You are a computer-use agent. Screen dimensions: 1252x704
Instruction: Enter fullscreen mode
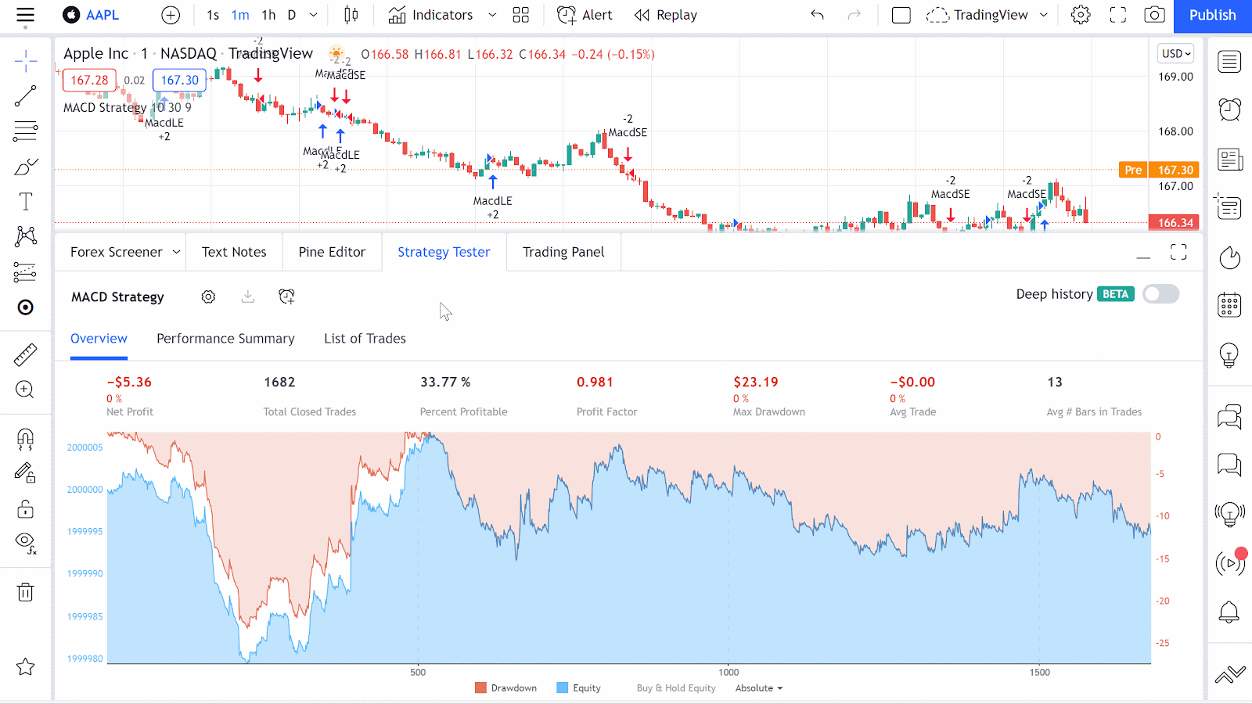click(x=1118, y=15)
